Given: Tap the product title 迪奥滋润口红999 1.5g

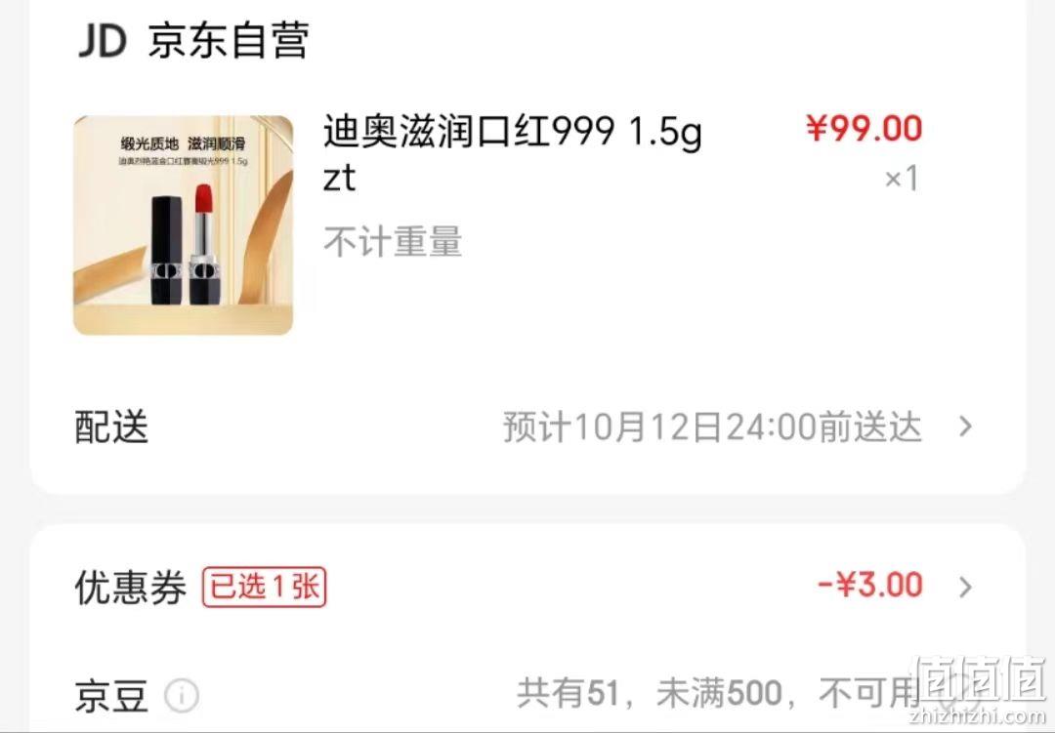Looking at the screenshot, I should 512,131.
